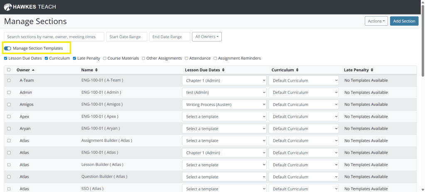Select the Aryan row checkbox
Viewport: 425px width, 192px height.
[x=9, y=129]
